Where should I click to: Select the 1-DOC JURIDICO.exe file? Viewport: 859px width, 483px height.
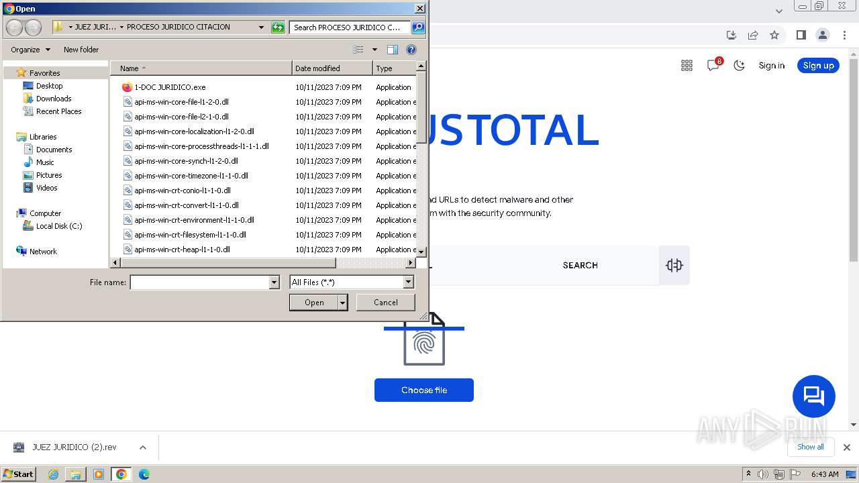pyautogui.click(x=170, y=87)
